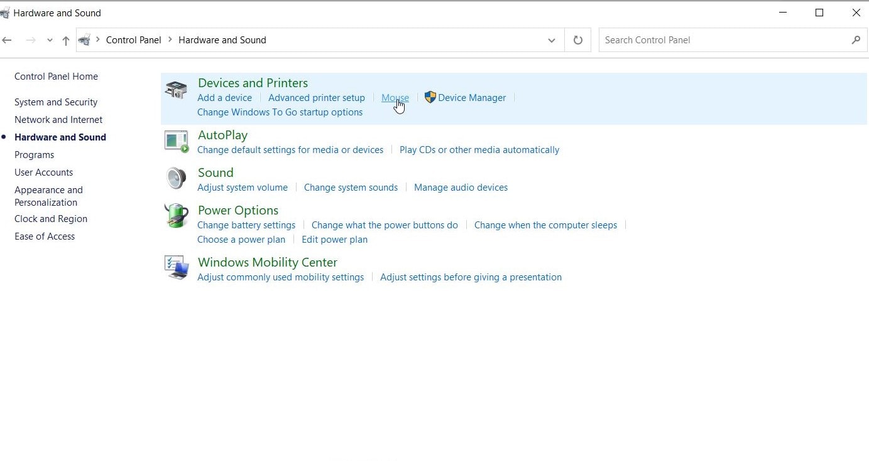Click the AutoPlay category icon
The image size is (869, 461).
click(177, 142)
